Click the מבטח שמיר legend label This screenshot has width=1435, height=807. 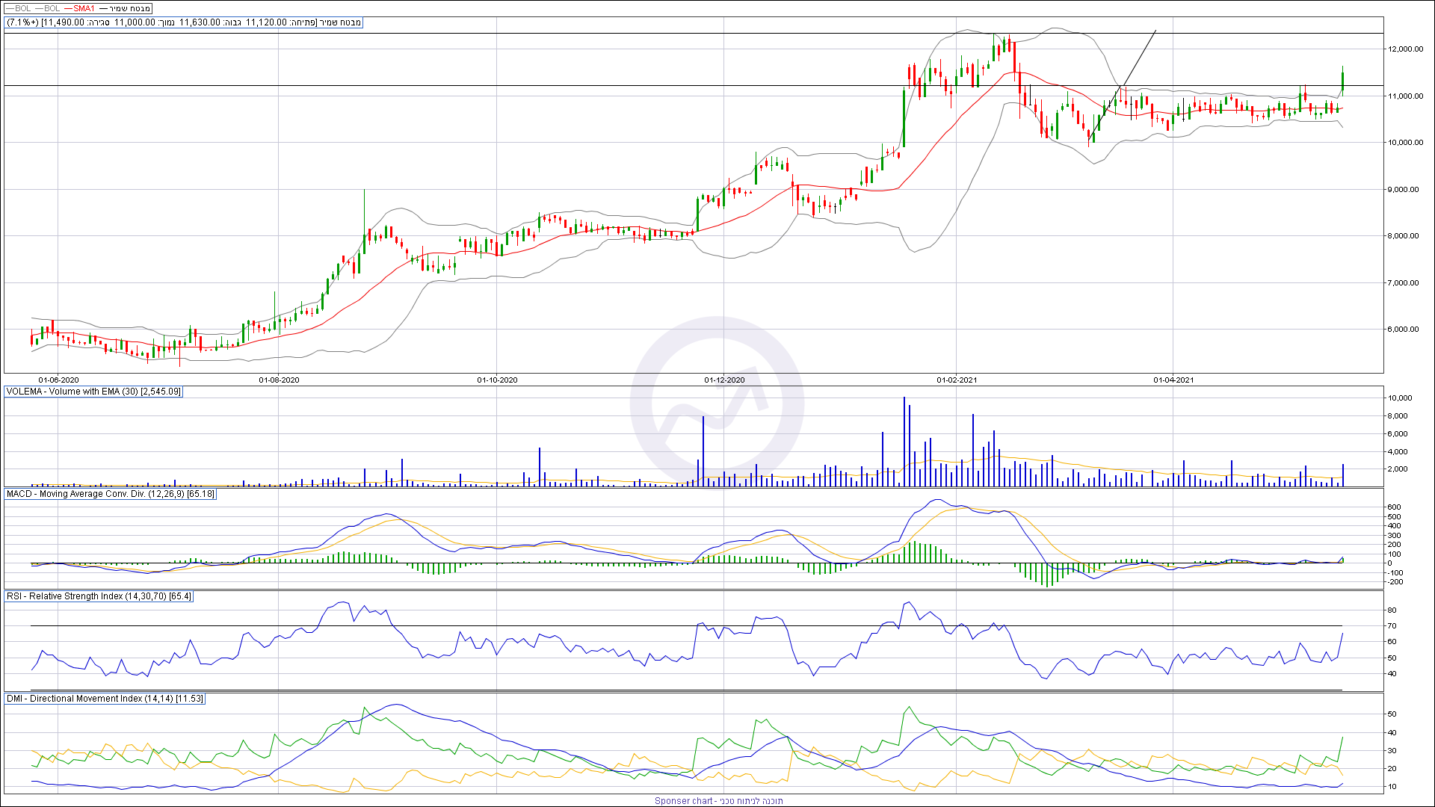click(x=129, y=8)
